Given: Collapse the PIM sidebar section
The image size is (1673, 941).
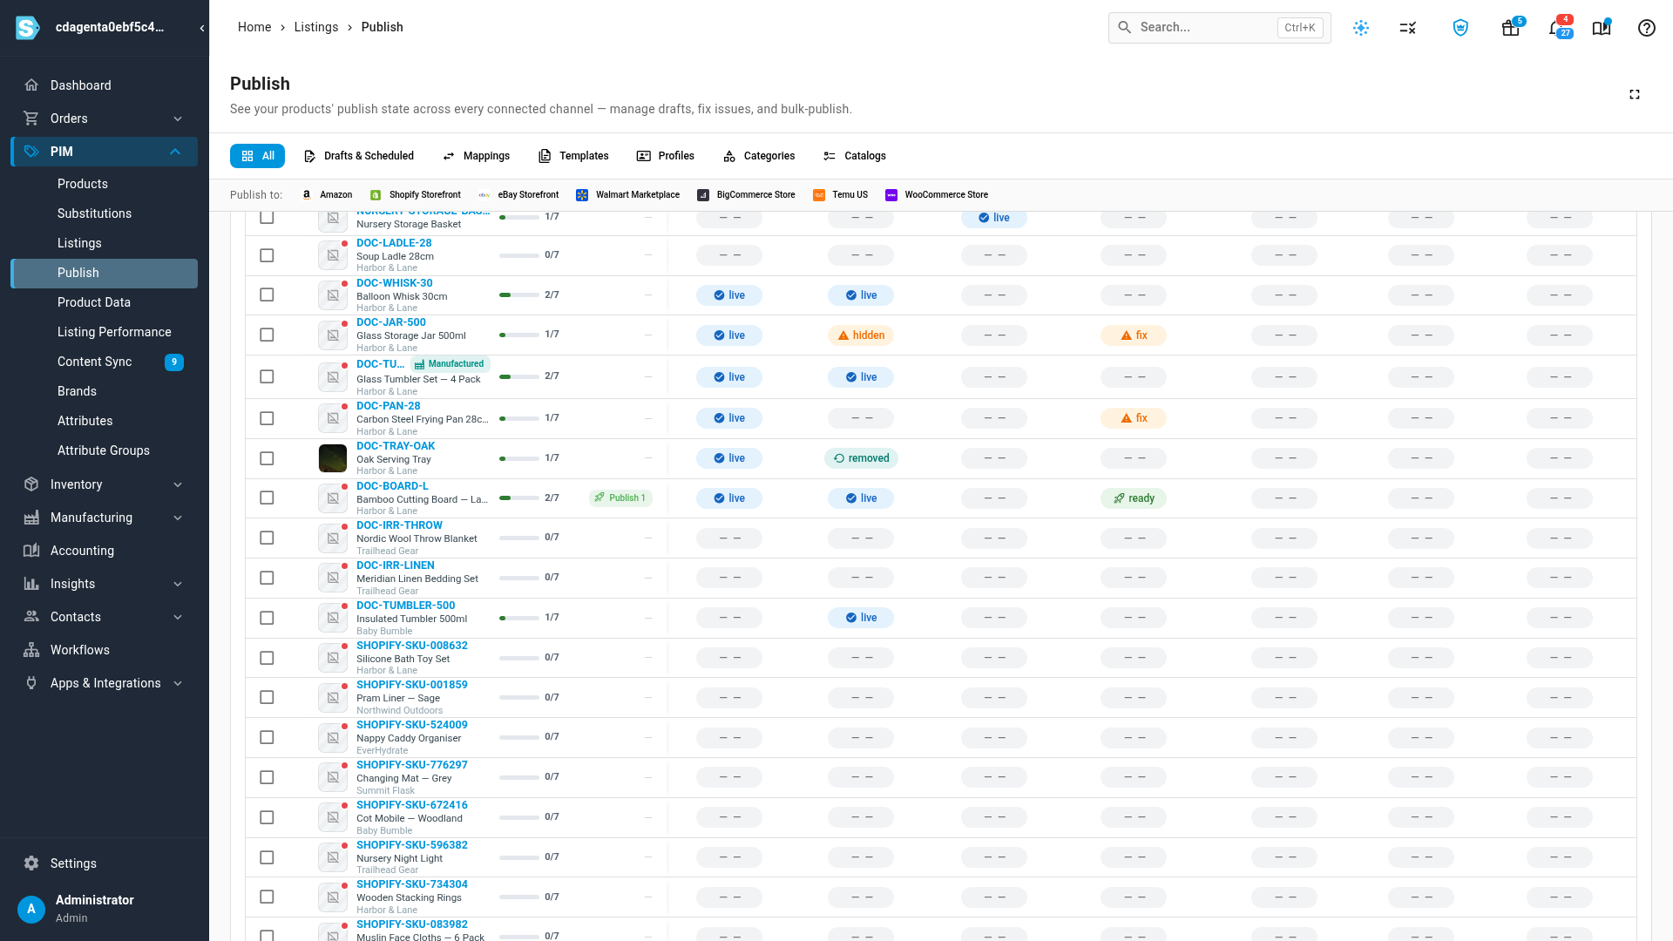Looking at the screenshot, I should tap(175, 152).
